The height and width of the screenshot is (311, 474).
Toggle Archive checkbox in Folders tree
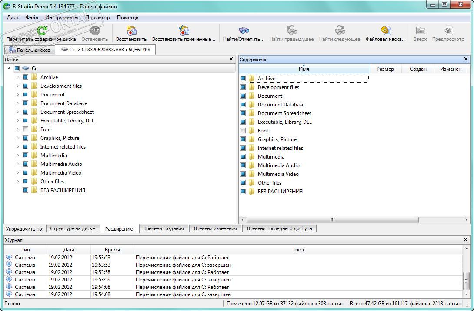click(x=26, y=77)
